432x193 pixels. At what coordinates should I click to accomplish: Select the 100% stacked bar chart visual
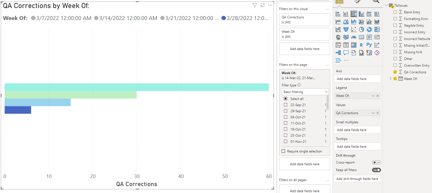369,14
